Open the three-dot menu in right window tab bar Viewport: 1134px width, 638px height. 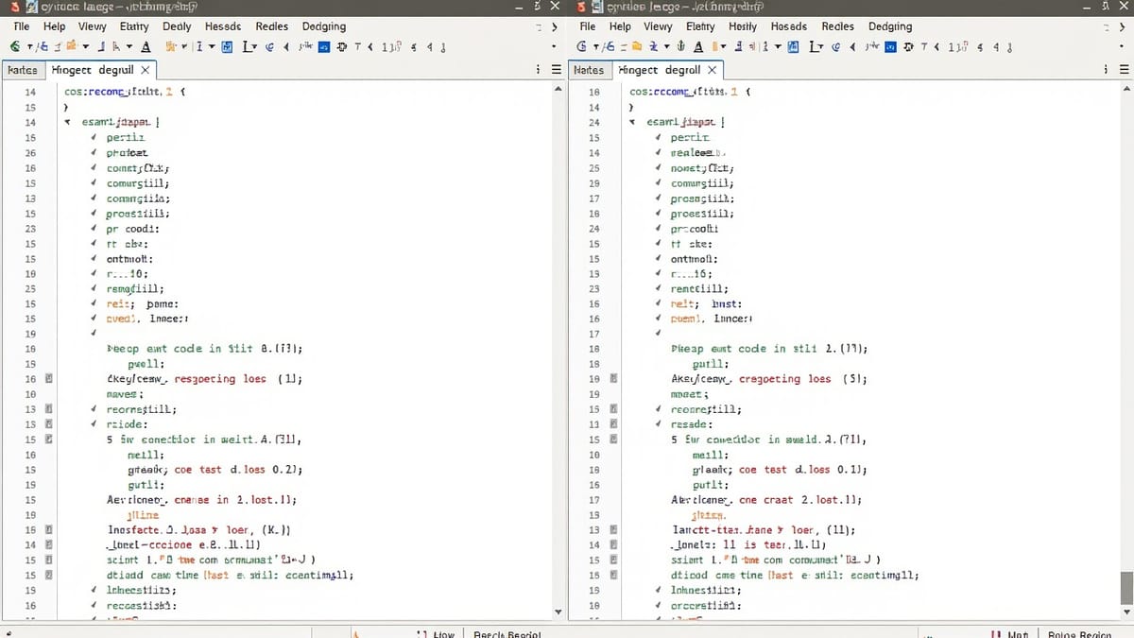click(x=1105, y=69)
